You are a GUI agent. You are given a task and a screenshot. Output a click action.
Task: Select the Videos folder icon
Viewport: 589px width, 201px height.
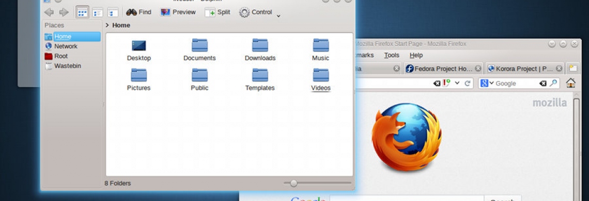321,75
